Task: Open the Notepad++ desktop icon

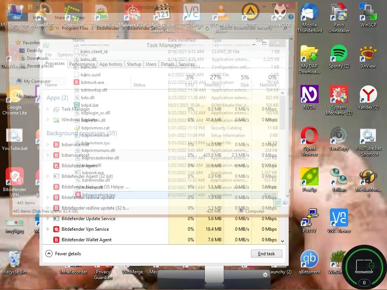Action: click(103, 15)
